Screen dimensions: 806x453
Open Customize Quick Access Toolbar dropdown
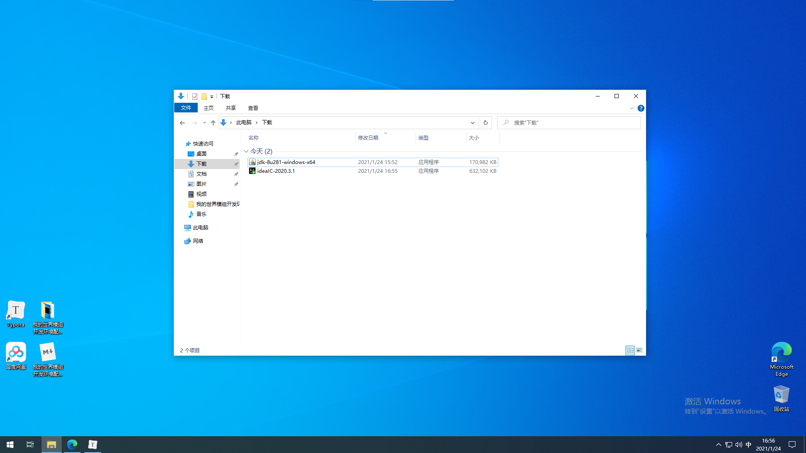pos(212,96)
